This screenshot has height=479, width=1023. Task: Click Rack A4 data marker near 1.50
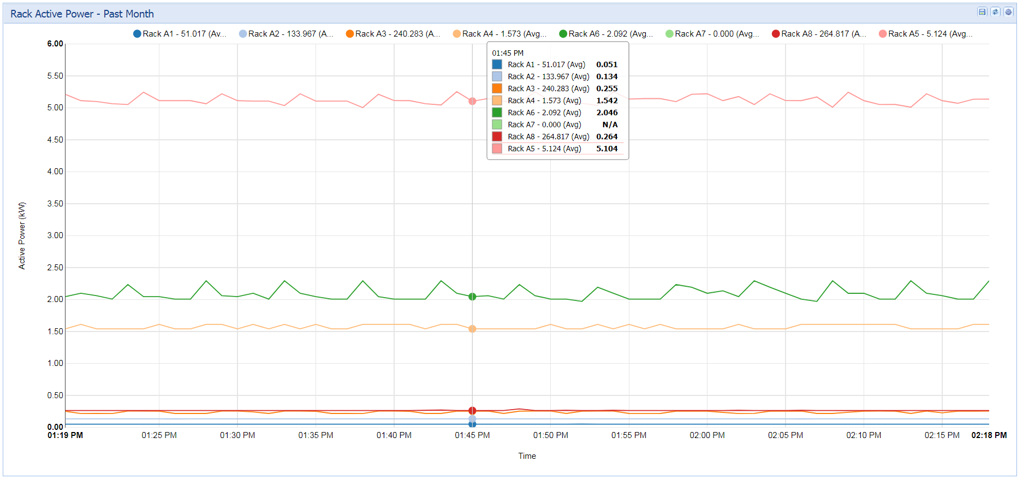472,329
